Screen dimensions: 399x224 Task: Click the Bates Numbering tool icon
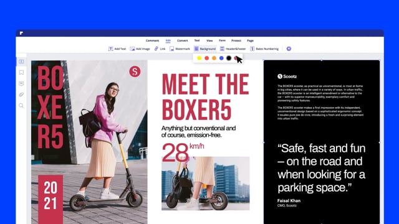pos(252,49)
